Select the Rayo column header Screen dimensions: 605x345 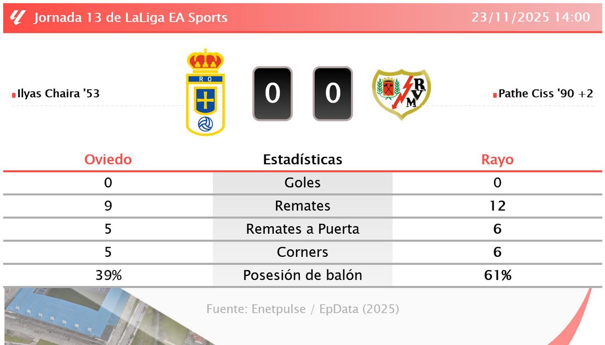point(497,160)
